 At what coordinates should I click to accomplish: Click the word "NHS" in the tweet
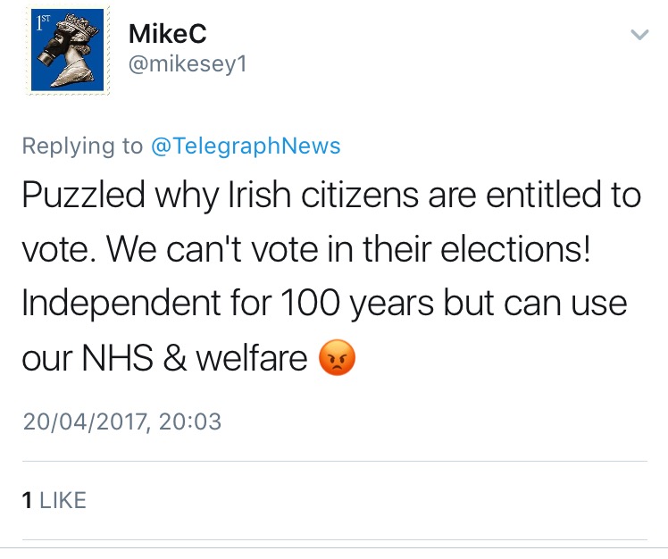[117, 357]
